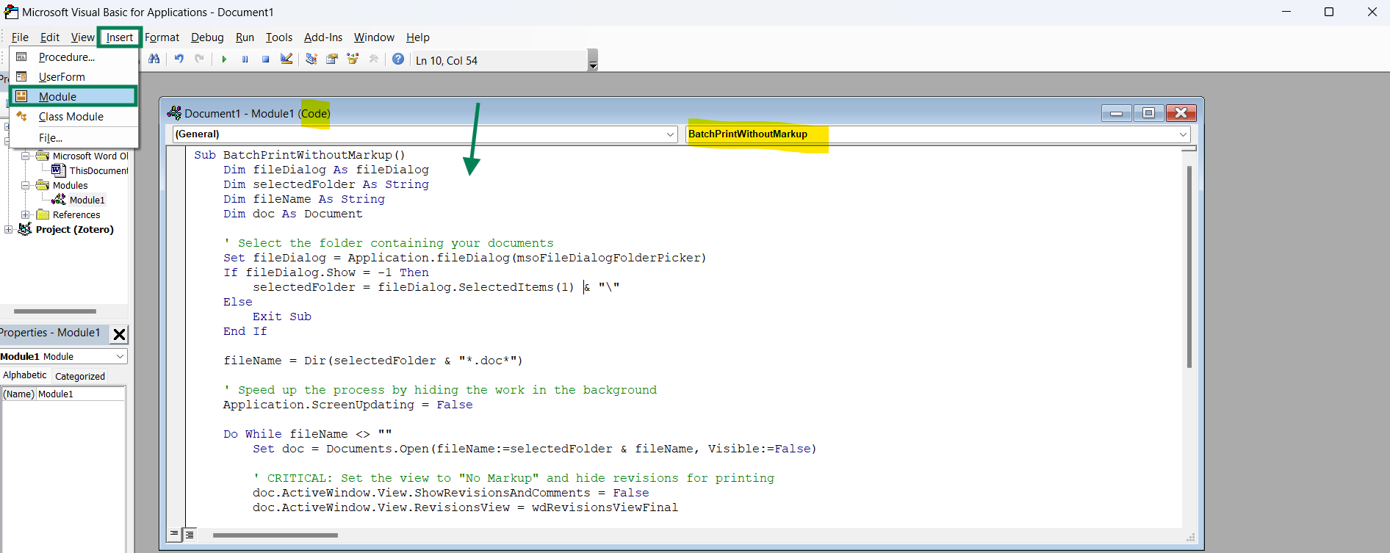Image resolution: width=1390 pixels, height=553 pixels.
Task: Click the code window vertical scrollbar thumb
Action: pos(1189,267)
